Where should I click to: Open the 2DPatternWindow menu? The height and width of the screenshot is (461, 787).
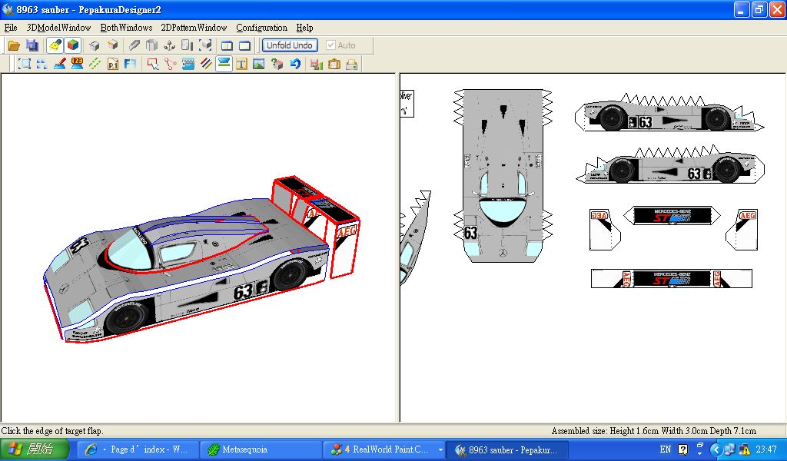point(194,28)
